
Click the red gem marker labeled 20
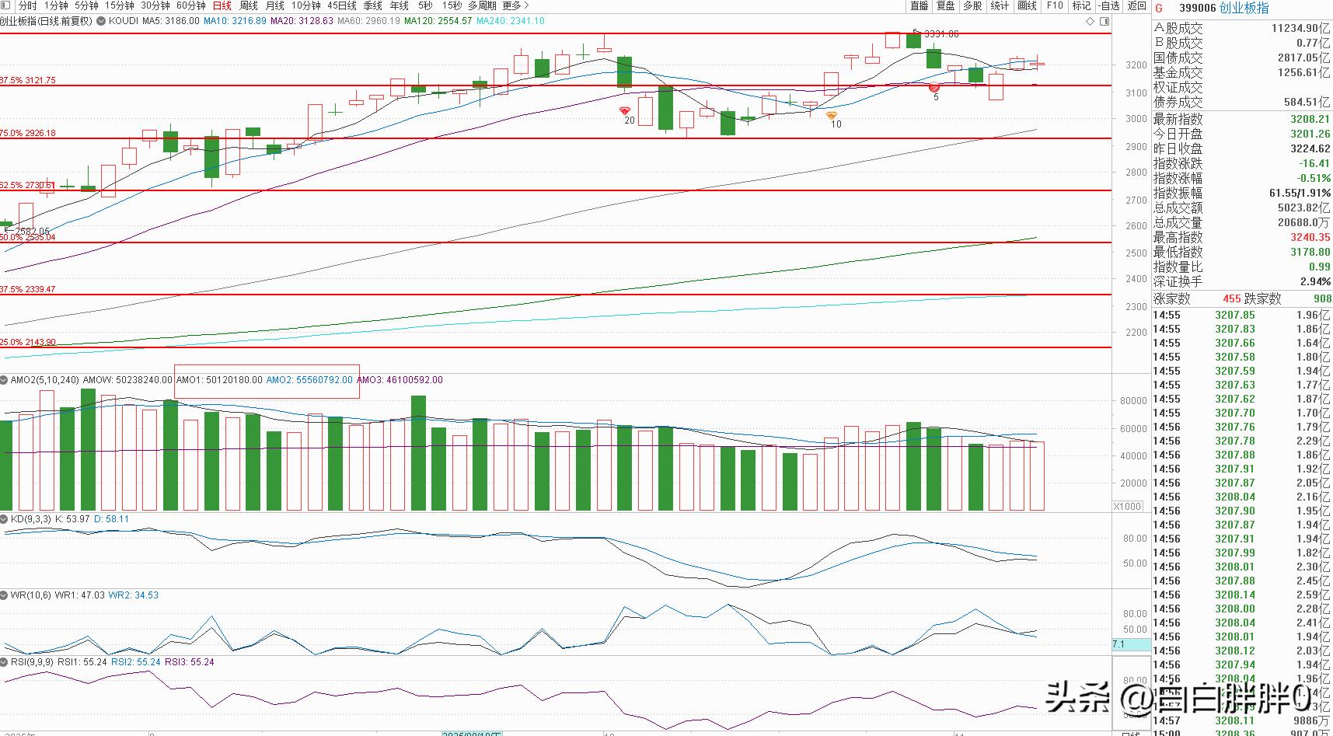tap(624, 111)
